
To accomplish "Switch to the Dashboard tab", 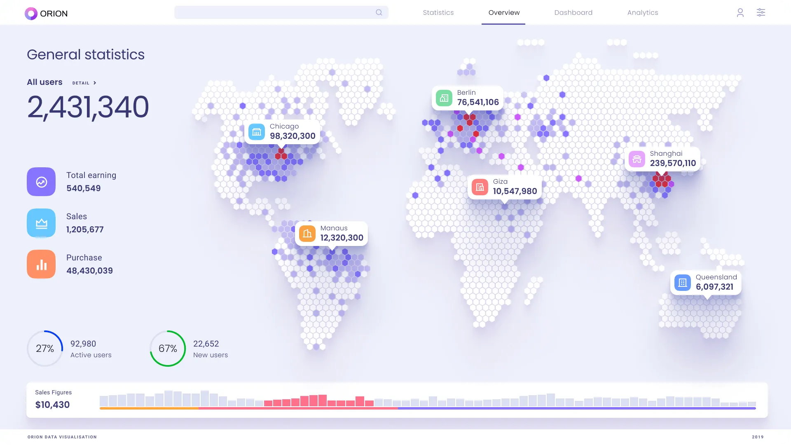I will click(573, 13).
